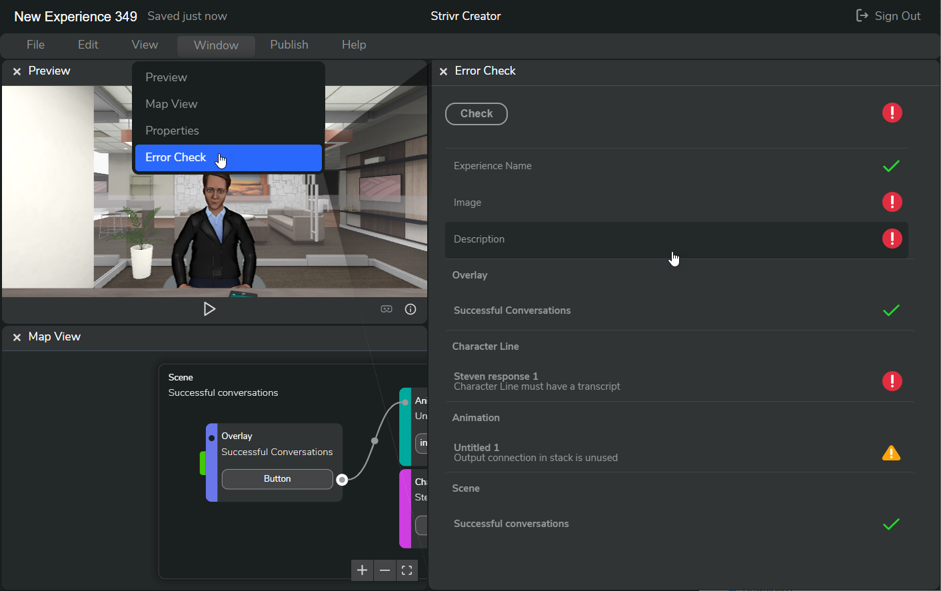This screenshot has width=941, height=591.
Task: Click the VR headset icon in Preview
Action: coord(387,309)
